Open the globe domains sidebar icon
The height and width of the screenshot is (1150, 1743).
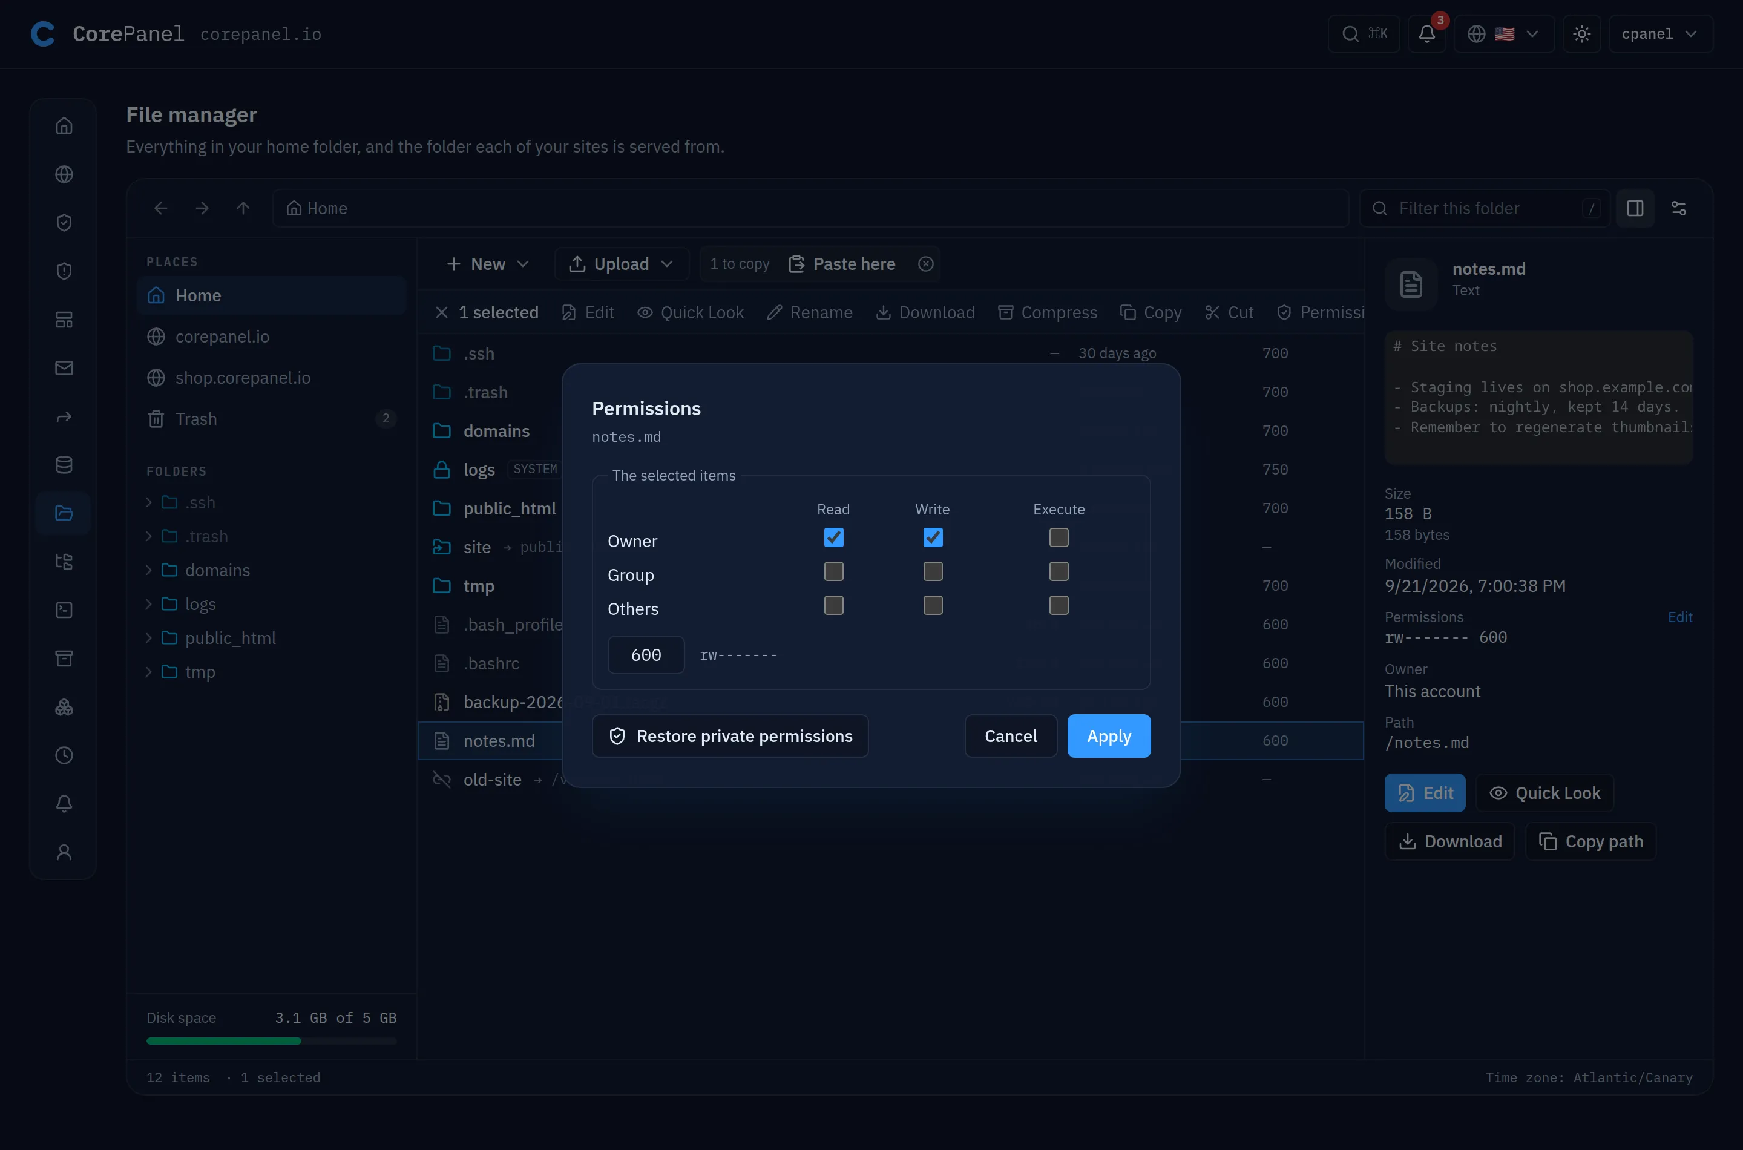(64, 174)
